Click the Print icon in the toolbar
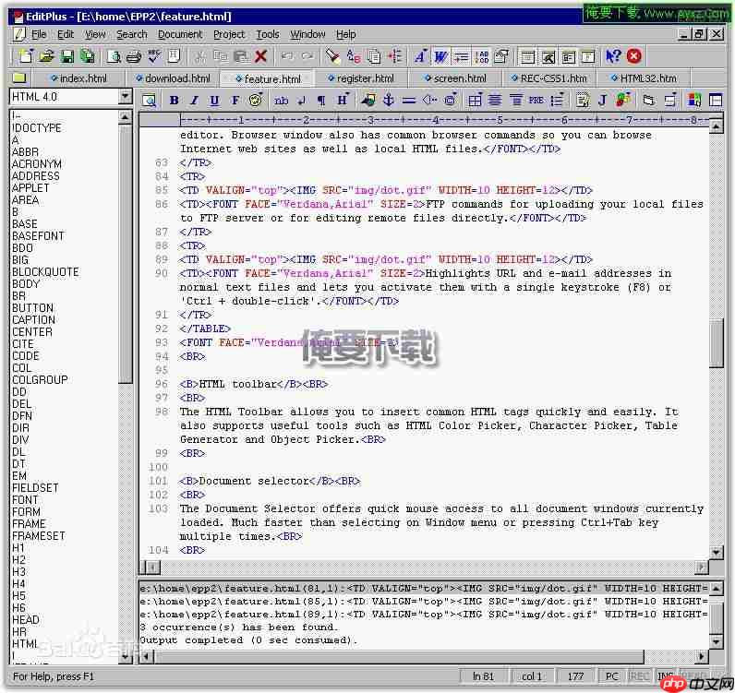This screenshot has width=735, height=693. 135,57
